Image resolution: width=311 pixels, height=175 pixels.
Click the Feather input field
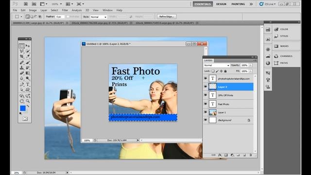coord(60,17)
